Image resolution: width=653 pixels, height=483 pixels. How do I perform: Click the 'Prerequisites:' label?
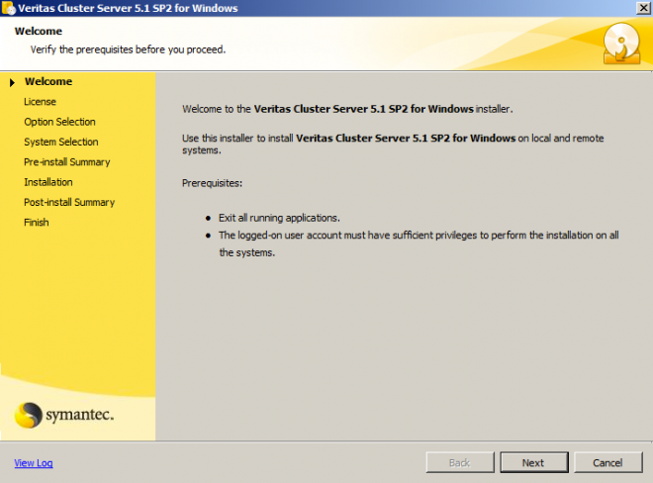[x=212, y=183]
